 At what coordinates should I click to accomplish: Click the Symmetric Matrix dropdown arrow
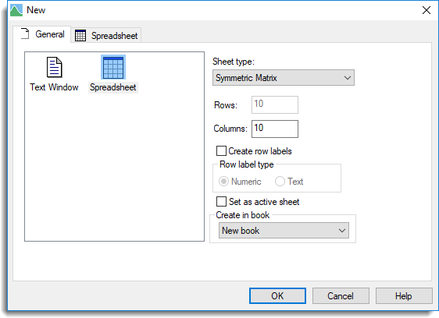click(x=348, y=78)
